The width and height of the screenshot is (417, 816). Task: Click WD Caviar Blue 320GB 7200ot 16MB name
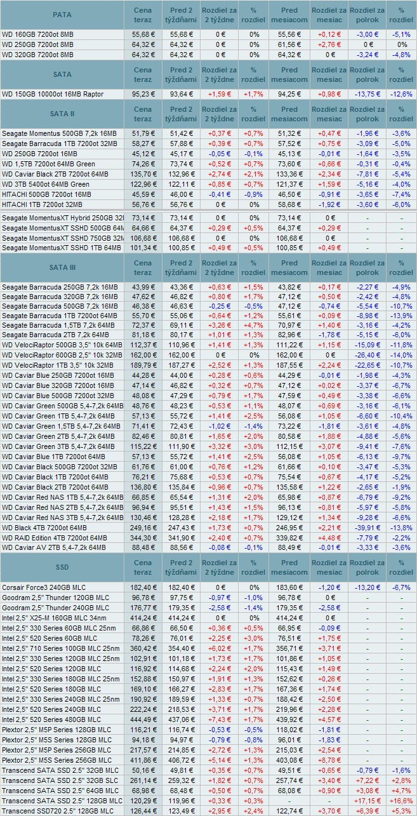click(58, 385)
